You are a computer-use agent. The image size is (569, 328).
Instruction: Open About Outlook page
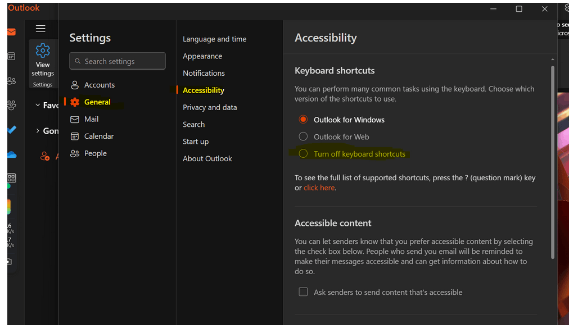point(207,159)
